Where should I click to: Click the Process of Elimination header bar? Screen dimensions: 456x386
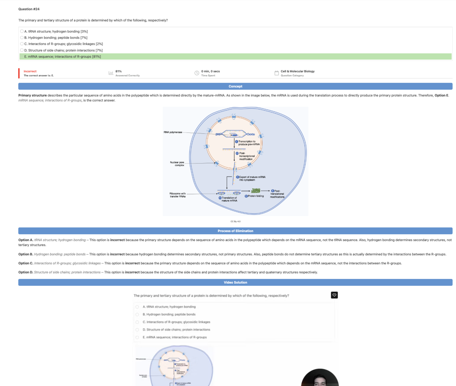[x=236, y=231]
